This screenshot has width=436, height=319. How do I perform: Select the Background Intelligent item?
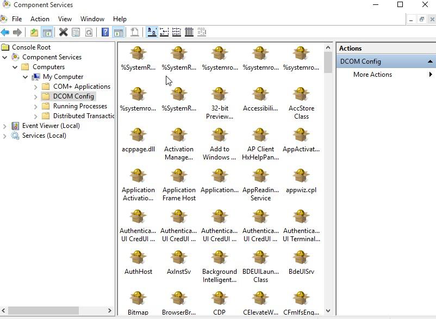point(220,267)
